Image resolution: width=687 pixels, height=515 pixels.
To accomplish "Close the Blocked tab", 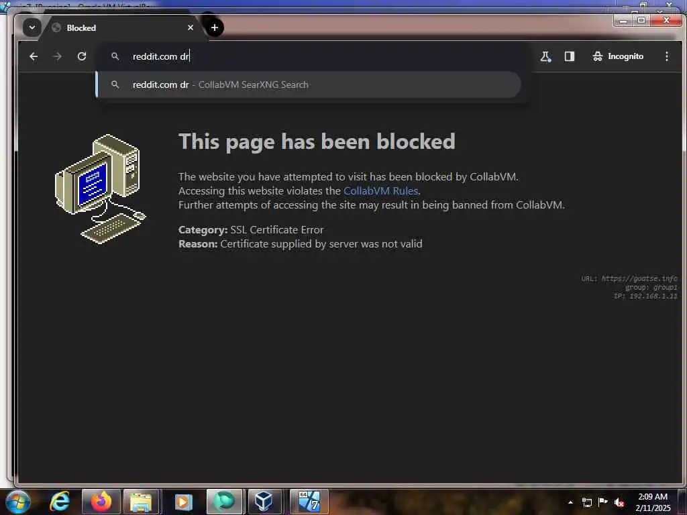I will 191,27.
